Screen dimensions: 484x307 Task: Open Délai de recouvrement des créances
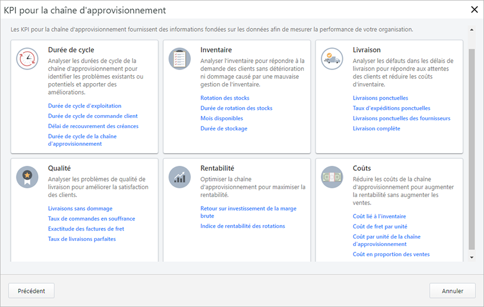[93, 126]
